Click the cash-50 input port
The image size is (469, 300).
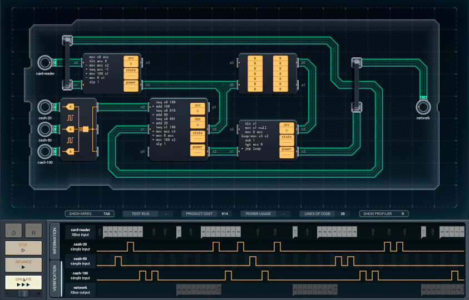45,129
